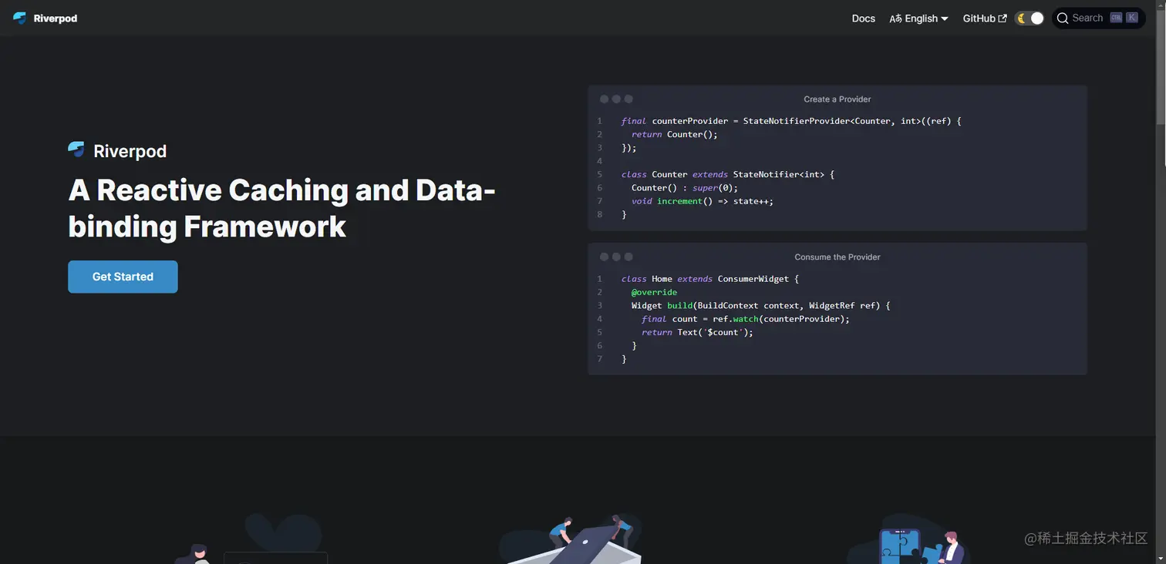Click the 'return Counter();' code line

[x=674, y=134]
